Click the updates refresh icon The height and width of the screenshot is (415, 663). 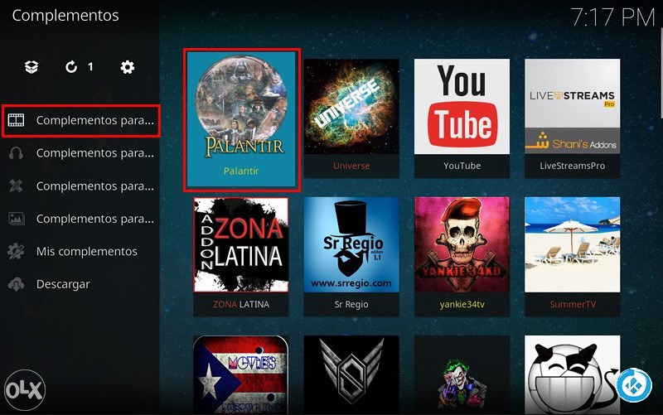71,67
